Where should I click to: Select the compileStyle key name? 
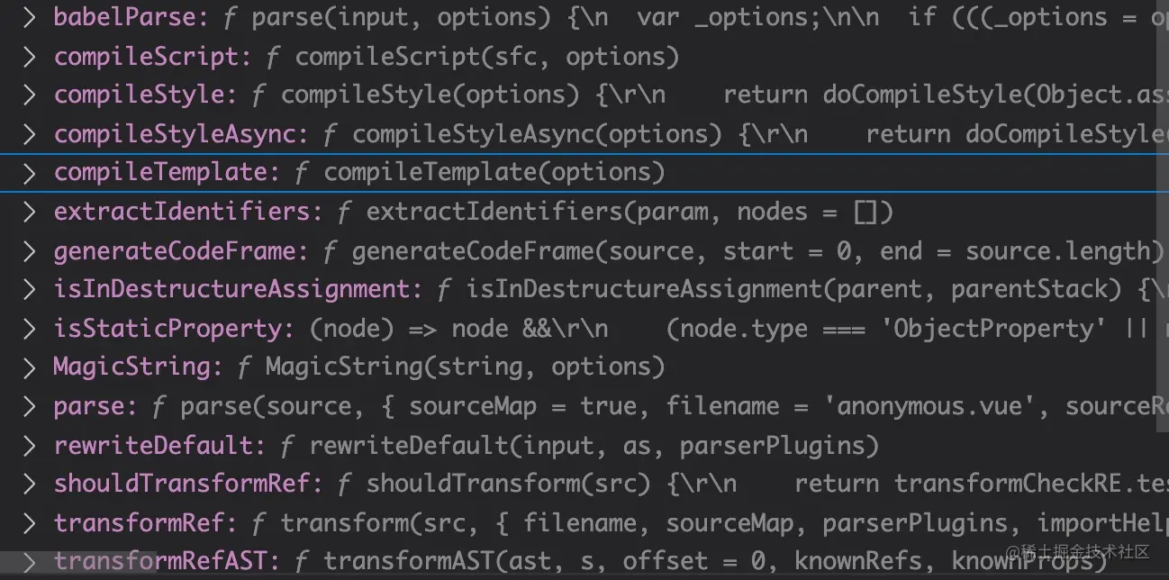[x=146, y=96]
